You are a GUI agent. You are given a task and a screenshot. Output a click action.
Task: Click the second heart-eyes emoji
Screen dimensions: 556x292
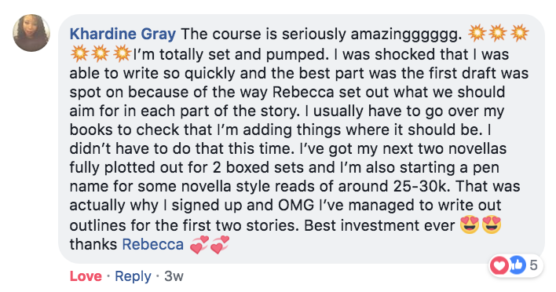coord(492,224)
